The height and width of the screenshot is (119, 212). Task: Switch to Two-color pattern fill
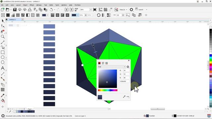(28, 15)
